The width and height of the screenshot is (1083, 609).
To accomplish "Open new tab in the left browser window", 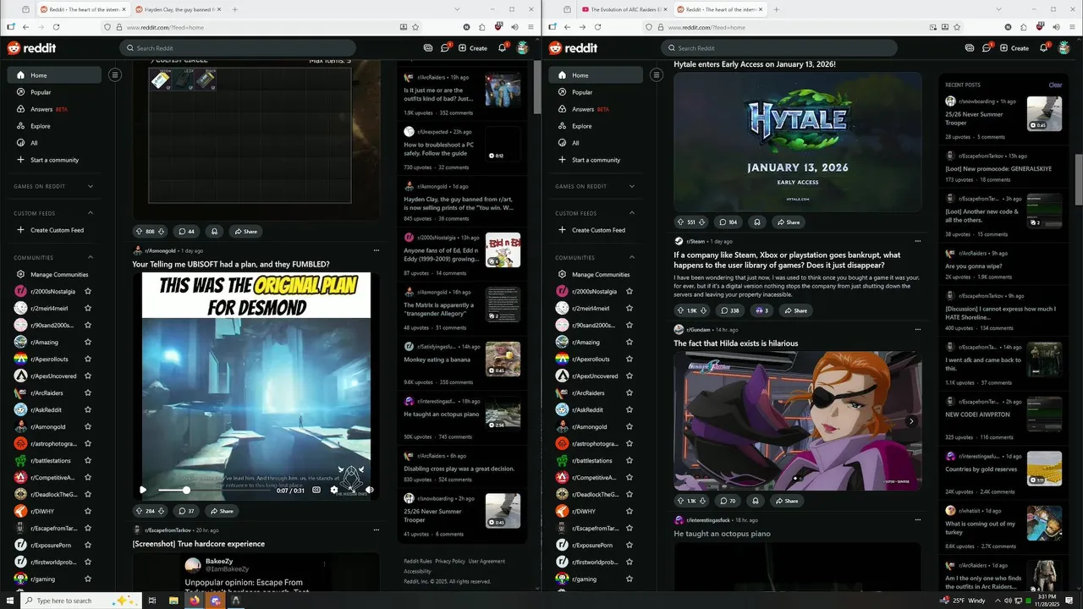I will [234, 9].
